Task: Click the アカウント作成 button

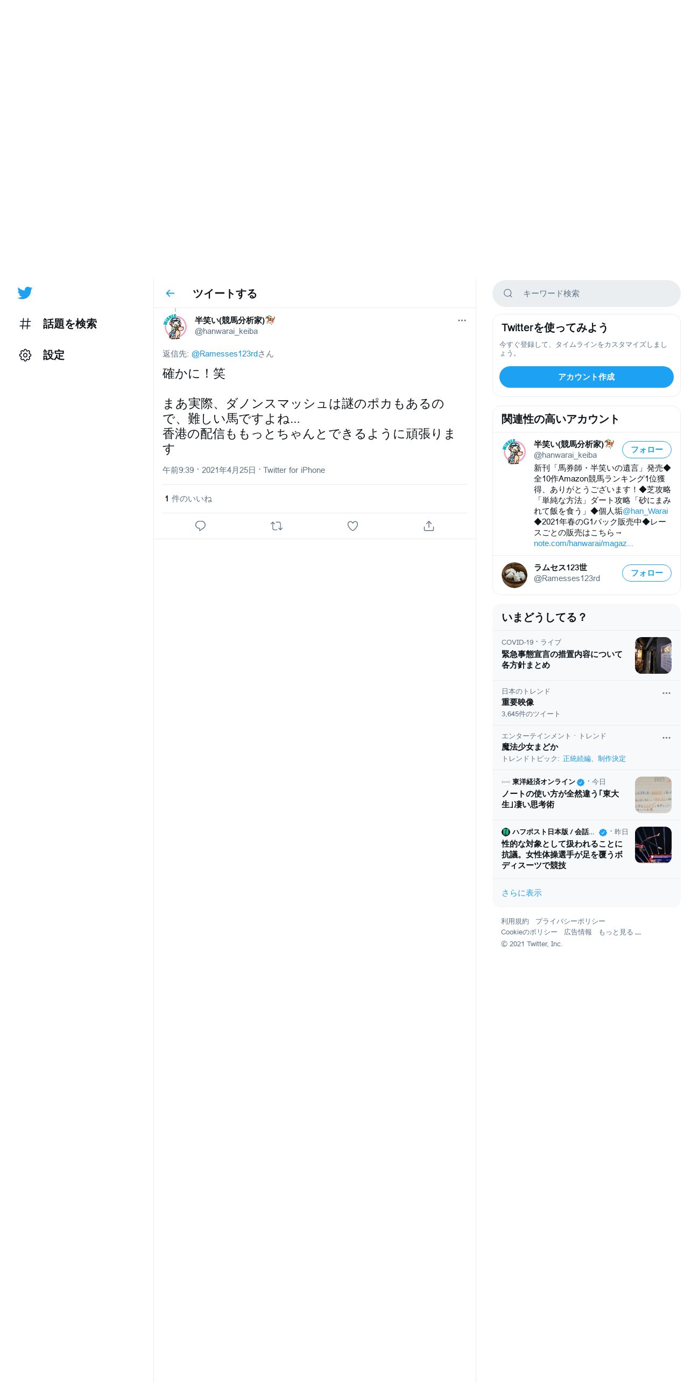Action: [x=587, y=377]
